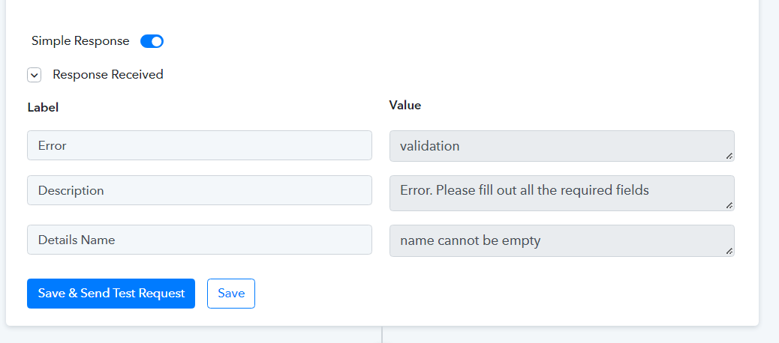Click the Error label field

tap(199, 145)
